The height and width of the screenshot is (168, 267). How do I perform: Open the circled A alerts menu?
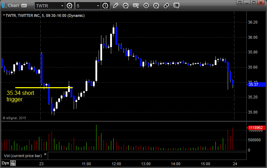(x=156, y=6)
